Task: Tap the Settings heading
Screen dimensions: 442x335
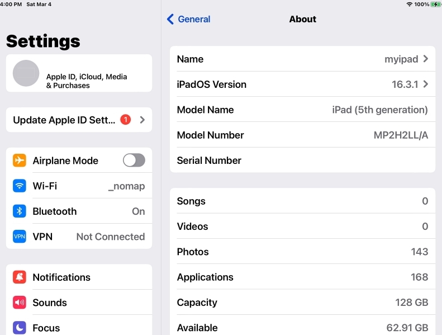Action: [43, 41]
